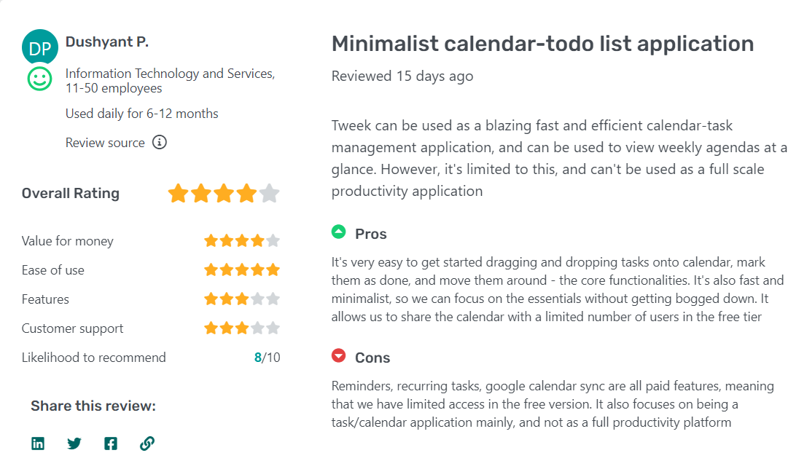The width and height of the screenshot is (804, 469).
Task: Share the review on LinkedIn
Action: pyautogui.click(x=37, y=443)
